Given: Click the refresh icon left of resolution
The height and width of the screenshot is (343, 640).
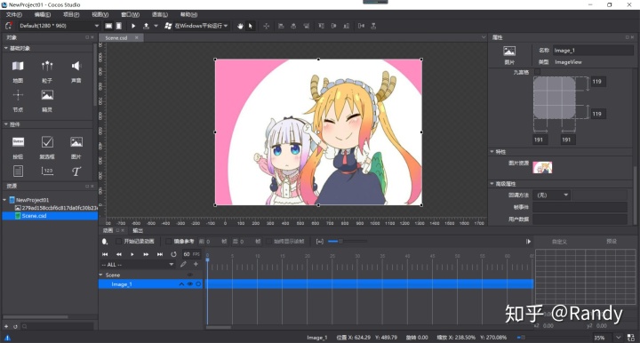Looking at the screenshot, I should [x=8, y=26].
